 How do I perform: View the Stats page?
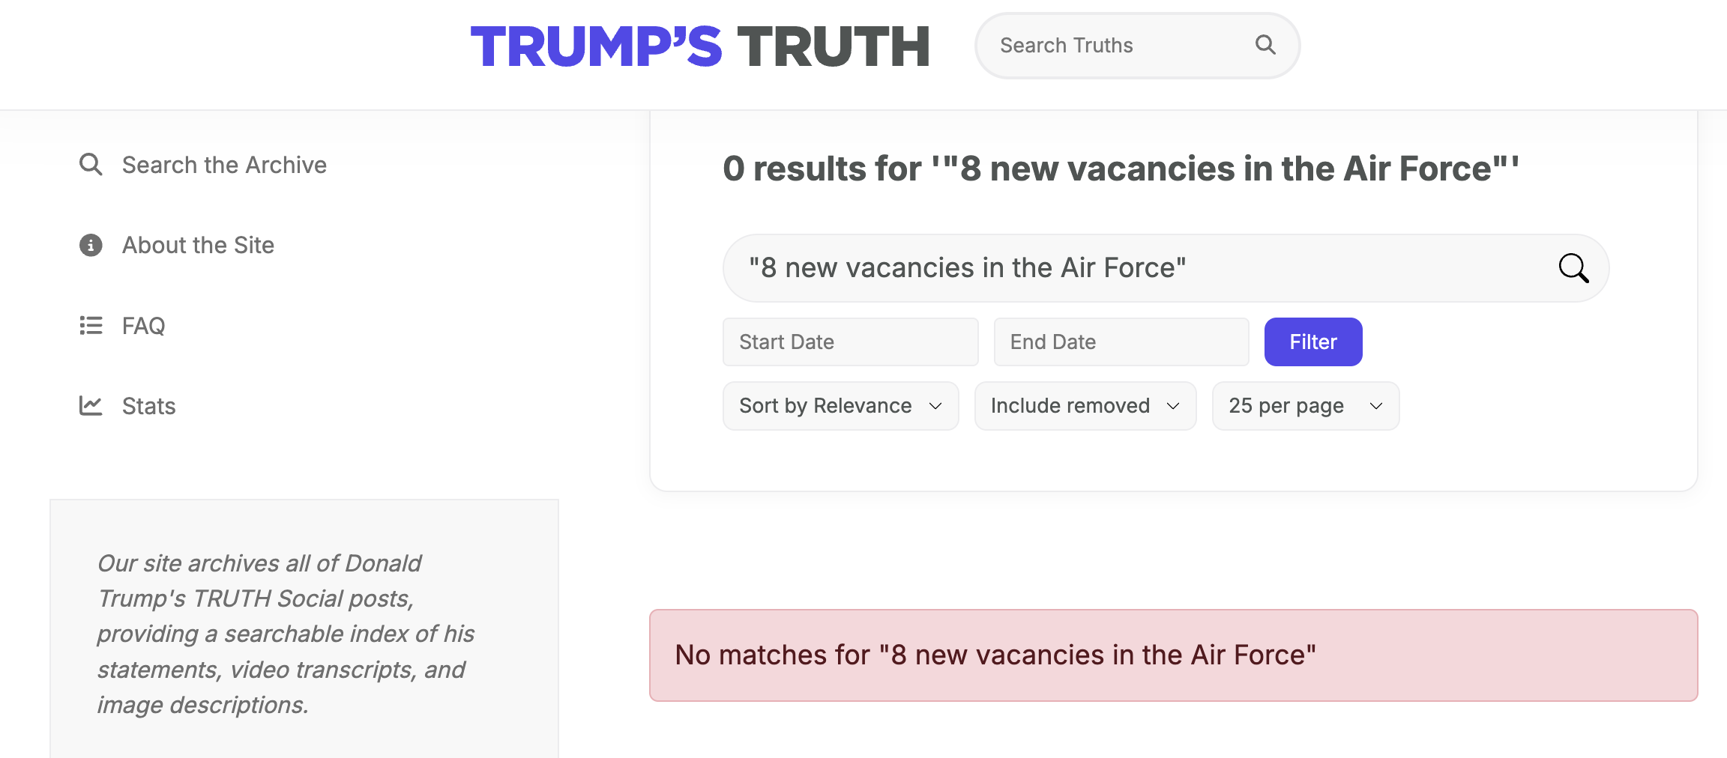148,406
